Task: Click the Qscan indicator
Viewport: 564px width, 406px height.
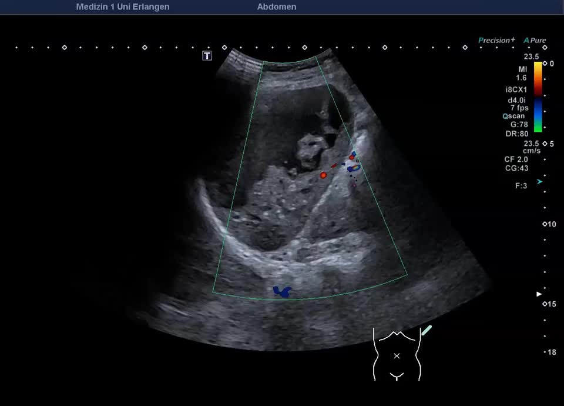Action: click(x=513, y=116)
